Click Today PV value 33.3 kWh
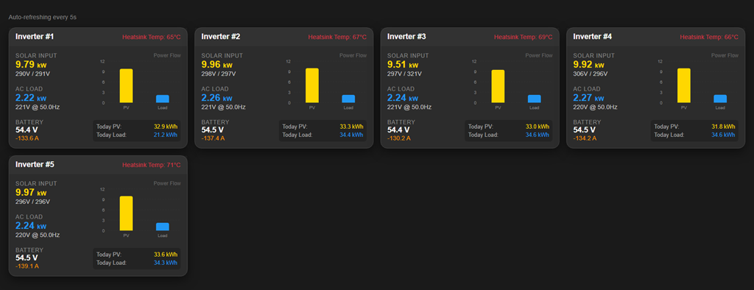 [x=351, y=127]
